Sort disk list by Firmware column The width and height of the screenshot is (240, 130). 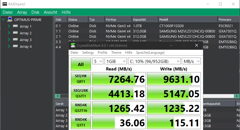[x=229, y=20]
